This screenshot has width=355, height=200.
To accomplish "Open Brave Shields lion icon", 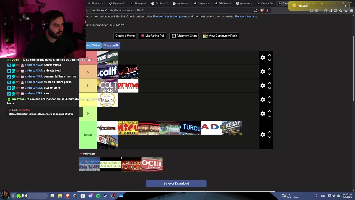I will coord(262,11).
